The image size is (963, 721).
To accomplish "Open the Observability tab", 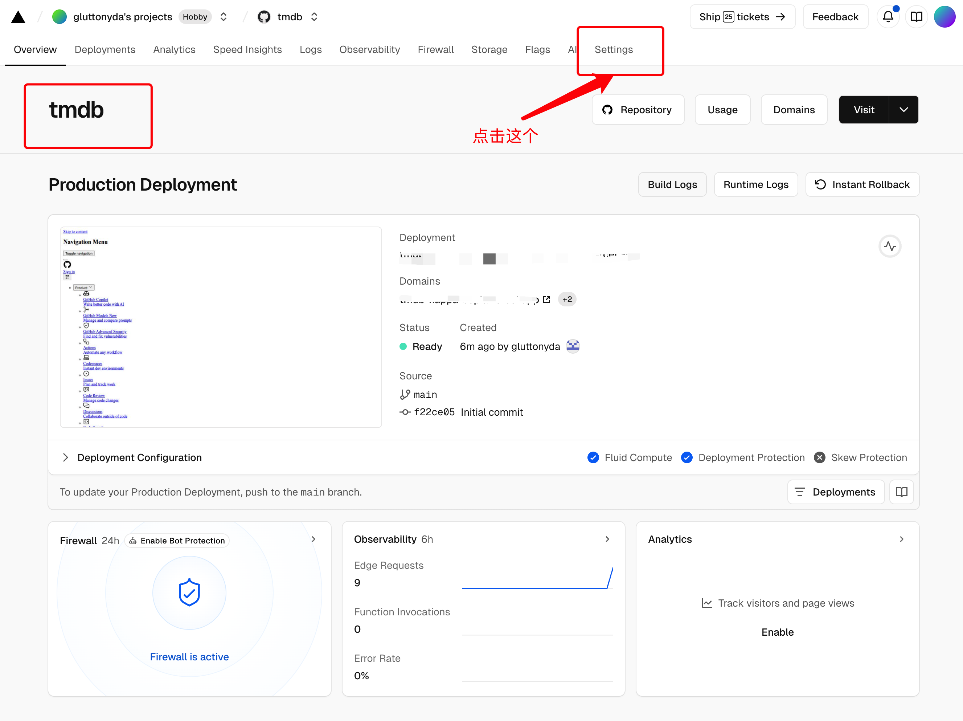I will coord(370,50).
